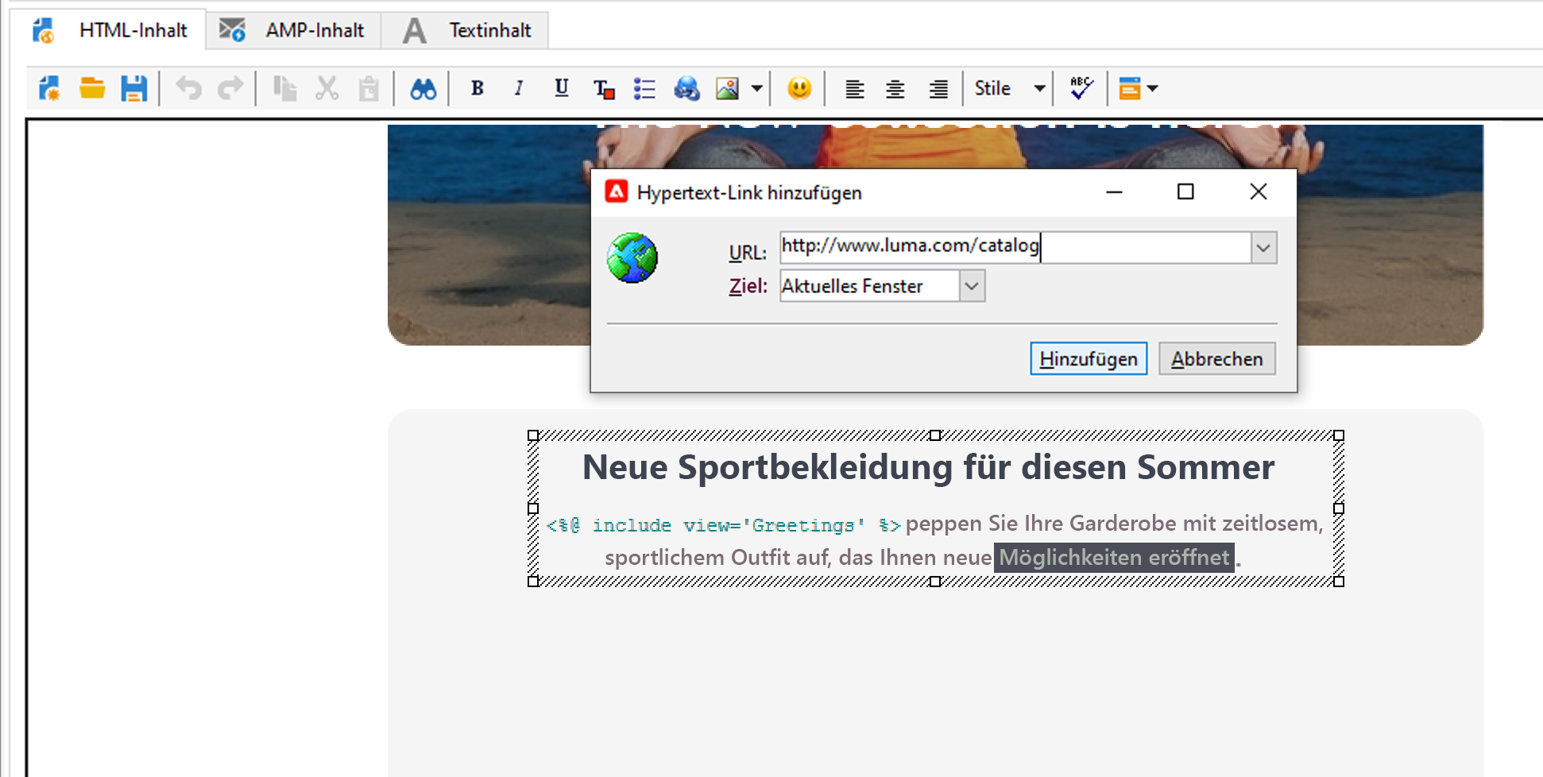Paste from clipboard icon
Image resolution: width=1543 pixels, height=777 pixels.
tap(369, 88)
